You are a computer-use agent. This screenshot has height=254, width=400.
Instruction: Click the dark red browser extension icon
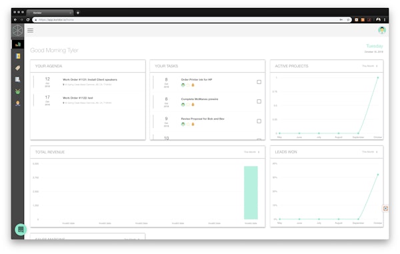(369, 19)
